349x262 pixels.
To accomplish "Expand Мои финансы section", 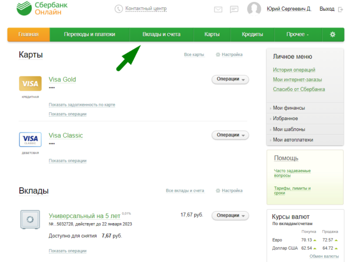I will point(289,108).
